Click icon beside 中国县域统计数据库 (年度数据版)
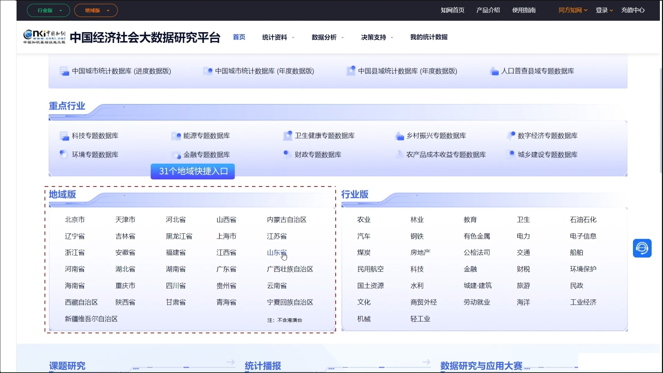 click(351, 71)
